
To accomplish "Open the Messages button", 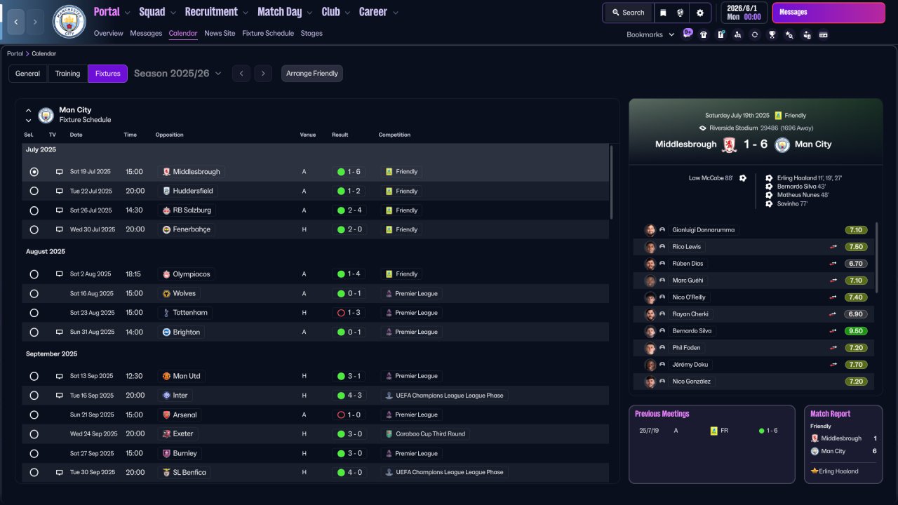I will pyautogui.click(x=829, y=13).
